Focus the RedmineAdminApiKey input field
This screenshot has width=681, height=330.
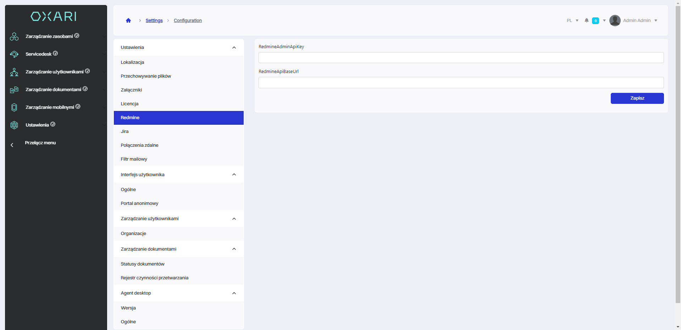461,58
